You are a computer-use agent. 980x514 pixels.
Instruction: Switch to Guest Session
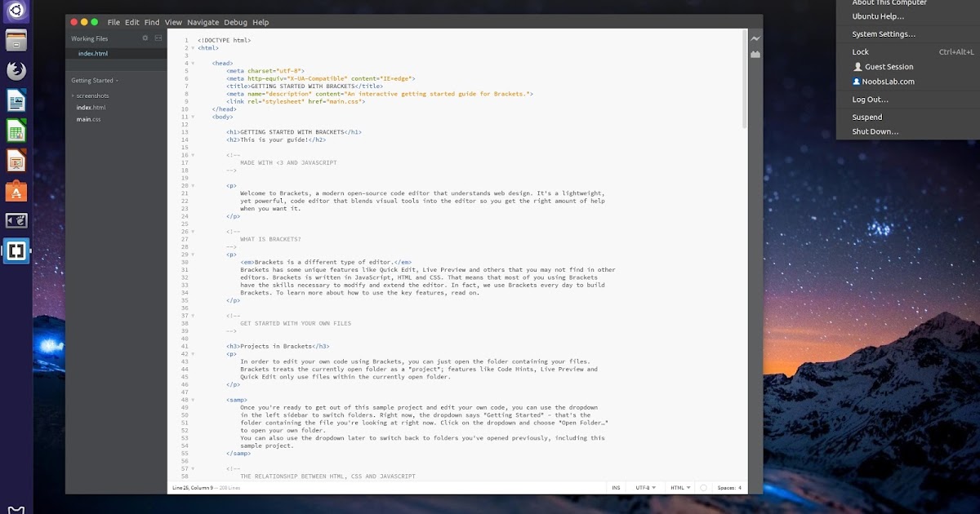tap(883, 67)
